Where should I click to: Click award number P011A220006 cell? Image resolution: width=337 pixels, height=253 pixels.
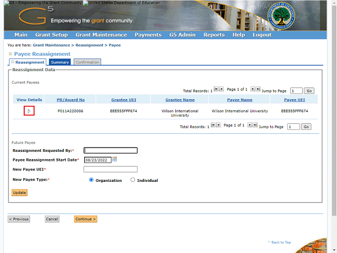(x=71, y=111)
